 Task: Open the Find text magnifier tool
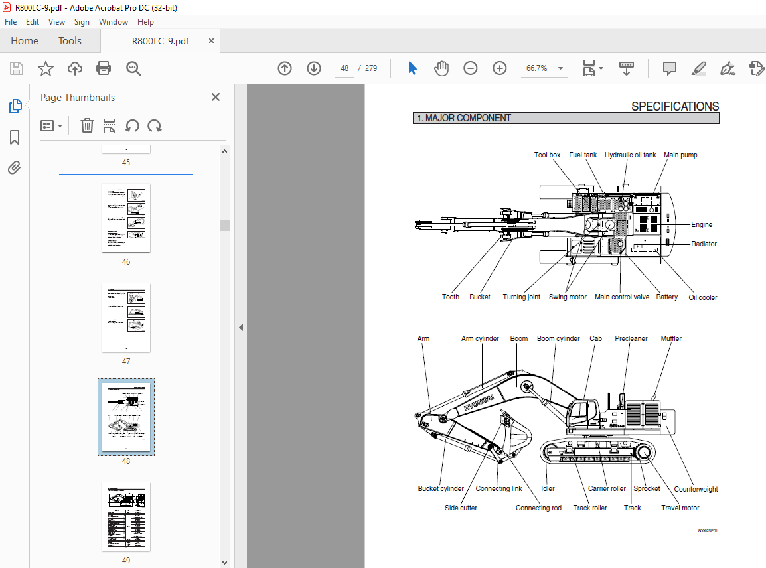133,68
